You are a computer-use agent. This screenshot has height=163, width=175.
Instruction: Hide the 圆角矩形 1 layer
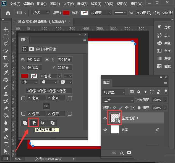[105, 119]
